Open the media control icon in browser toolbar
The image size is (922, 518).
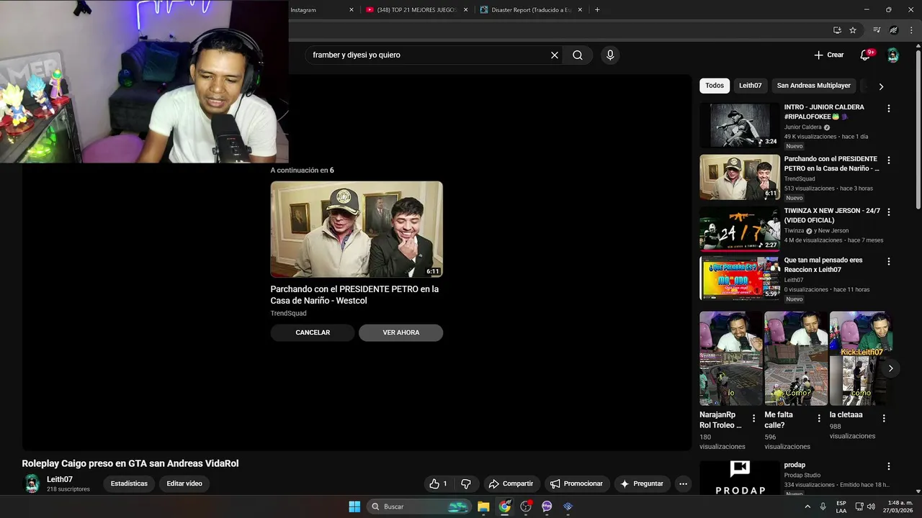(x=877, y=30)
